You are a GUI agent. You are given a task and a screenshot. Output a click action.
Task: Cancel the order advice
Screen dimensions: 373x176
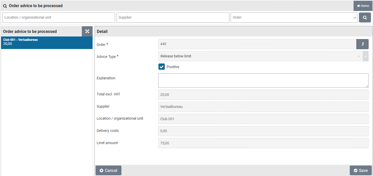pos(108,170)
